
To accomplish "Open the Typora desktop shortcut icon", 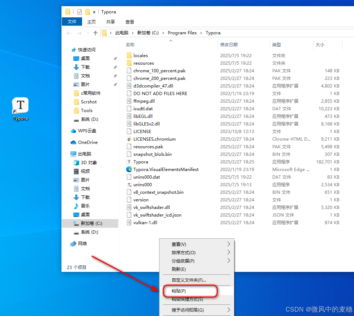I will coord(20,109).
